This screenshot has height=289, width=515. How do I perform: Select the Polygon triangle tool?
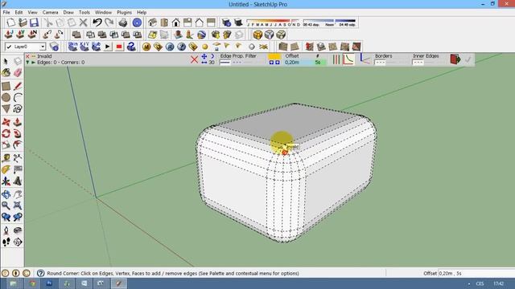tap(6, 109)
